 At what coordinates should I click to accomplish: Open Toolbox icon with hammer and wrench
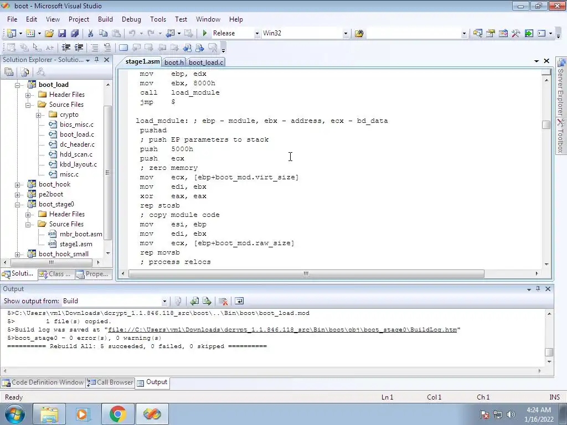coord(516,33)
